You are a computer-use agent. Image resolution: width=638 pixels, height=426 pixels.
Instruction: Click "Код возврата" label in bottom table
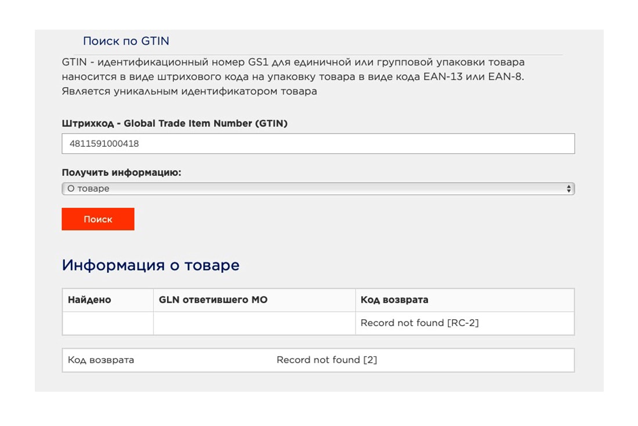(x=101, y=360)
